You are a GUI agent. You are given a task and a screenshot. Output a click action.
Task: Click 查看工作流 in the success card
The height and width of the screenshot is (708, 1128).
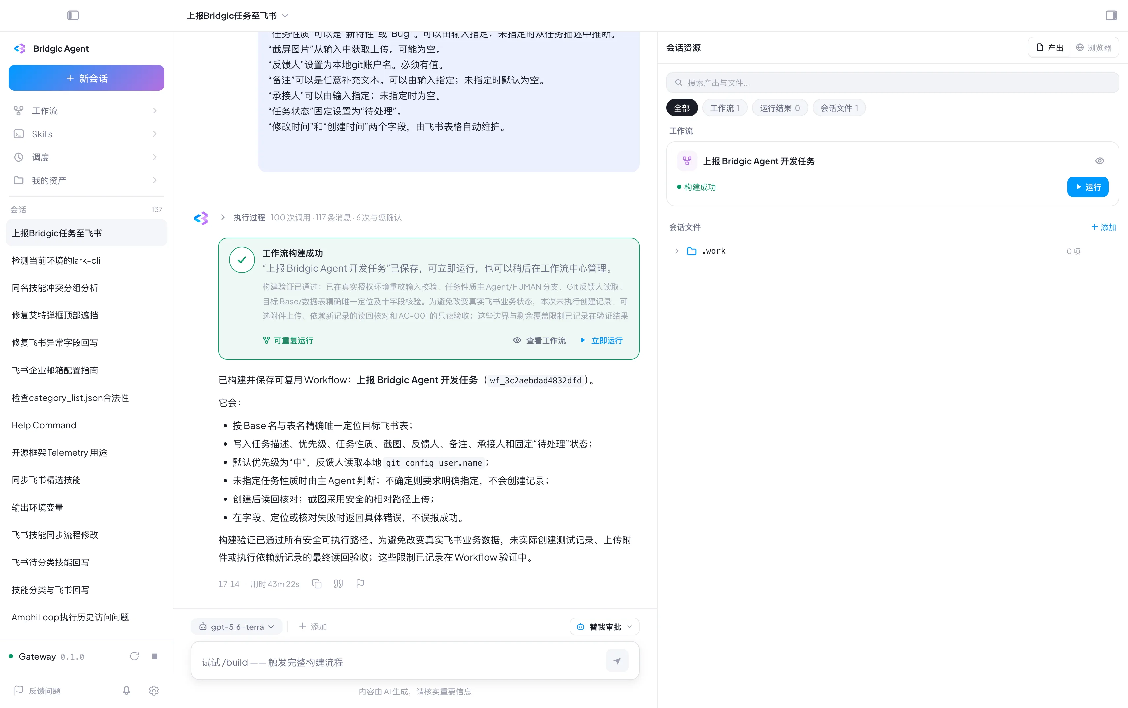(539, 341)
